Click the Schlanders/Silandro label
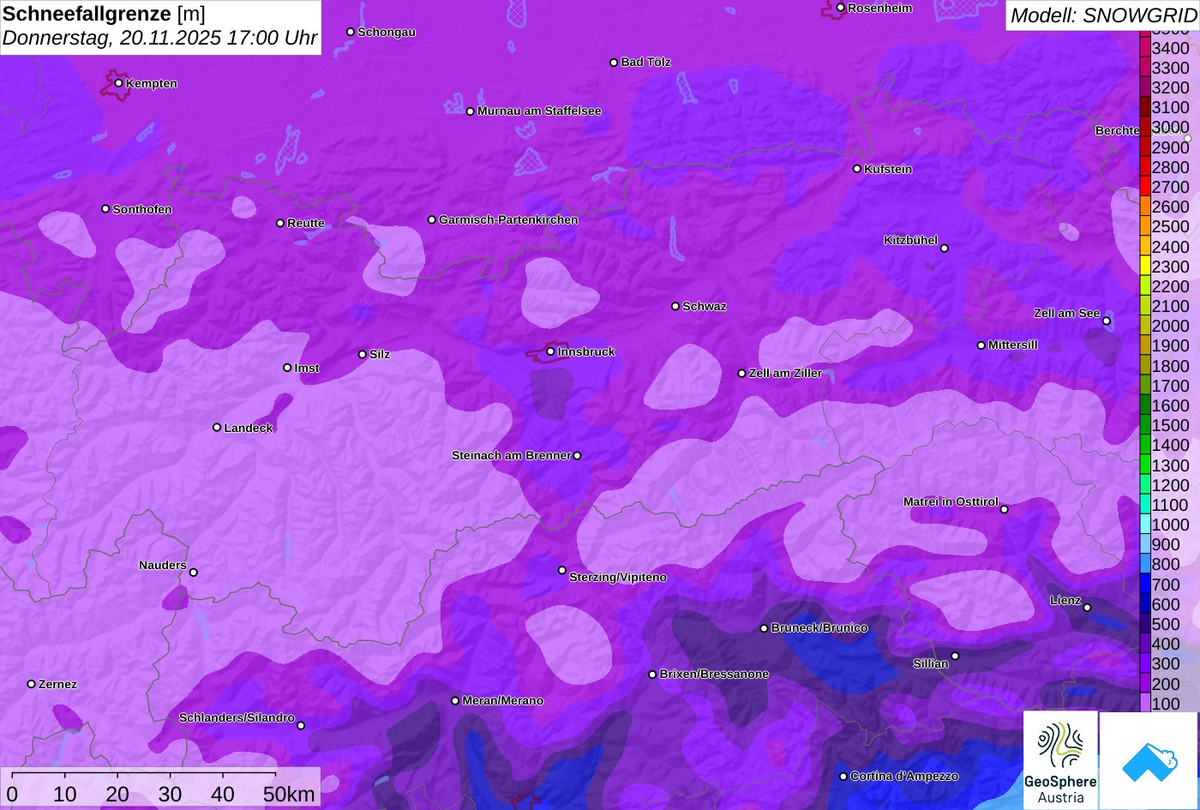Viewport: 1200px width, 810px height. [x=237, y=717]
